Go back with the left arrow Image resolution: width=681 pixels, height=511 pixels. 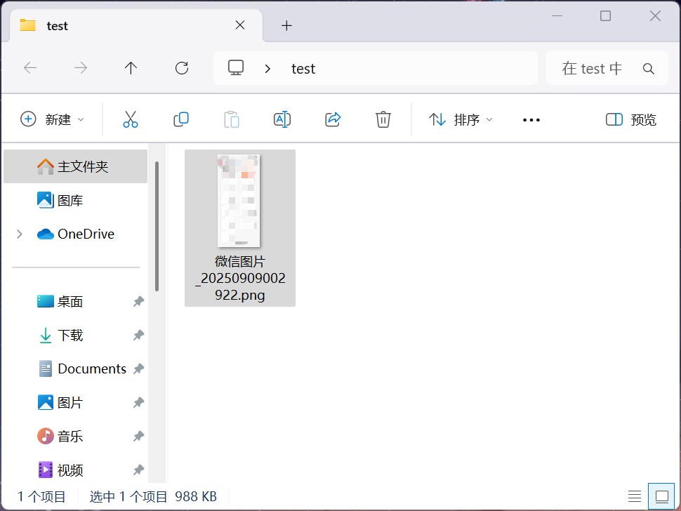(x=30, y=67)
